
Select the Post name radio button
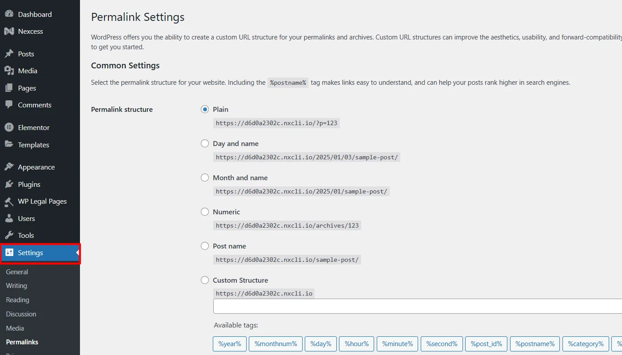205,246
